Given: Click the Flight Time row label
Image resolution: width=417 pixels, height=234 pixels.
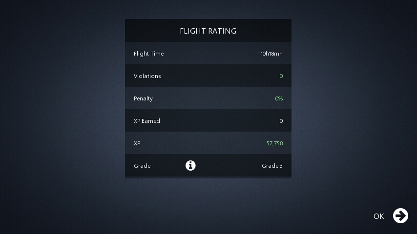Looking at the screenshot, I should (x=148, y=54).
